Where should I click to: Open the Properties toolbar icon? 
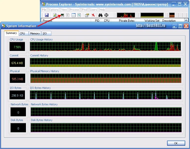click(x=87, y=15)
